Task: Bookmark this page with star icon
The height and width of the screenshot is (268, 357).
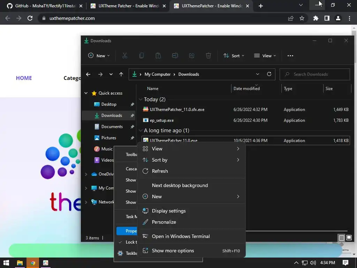Action: tap(302, 18)
